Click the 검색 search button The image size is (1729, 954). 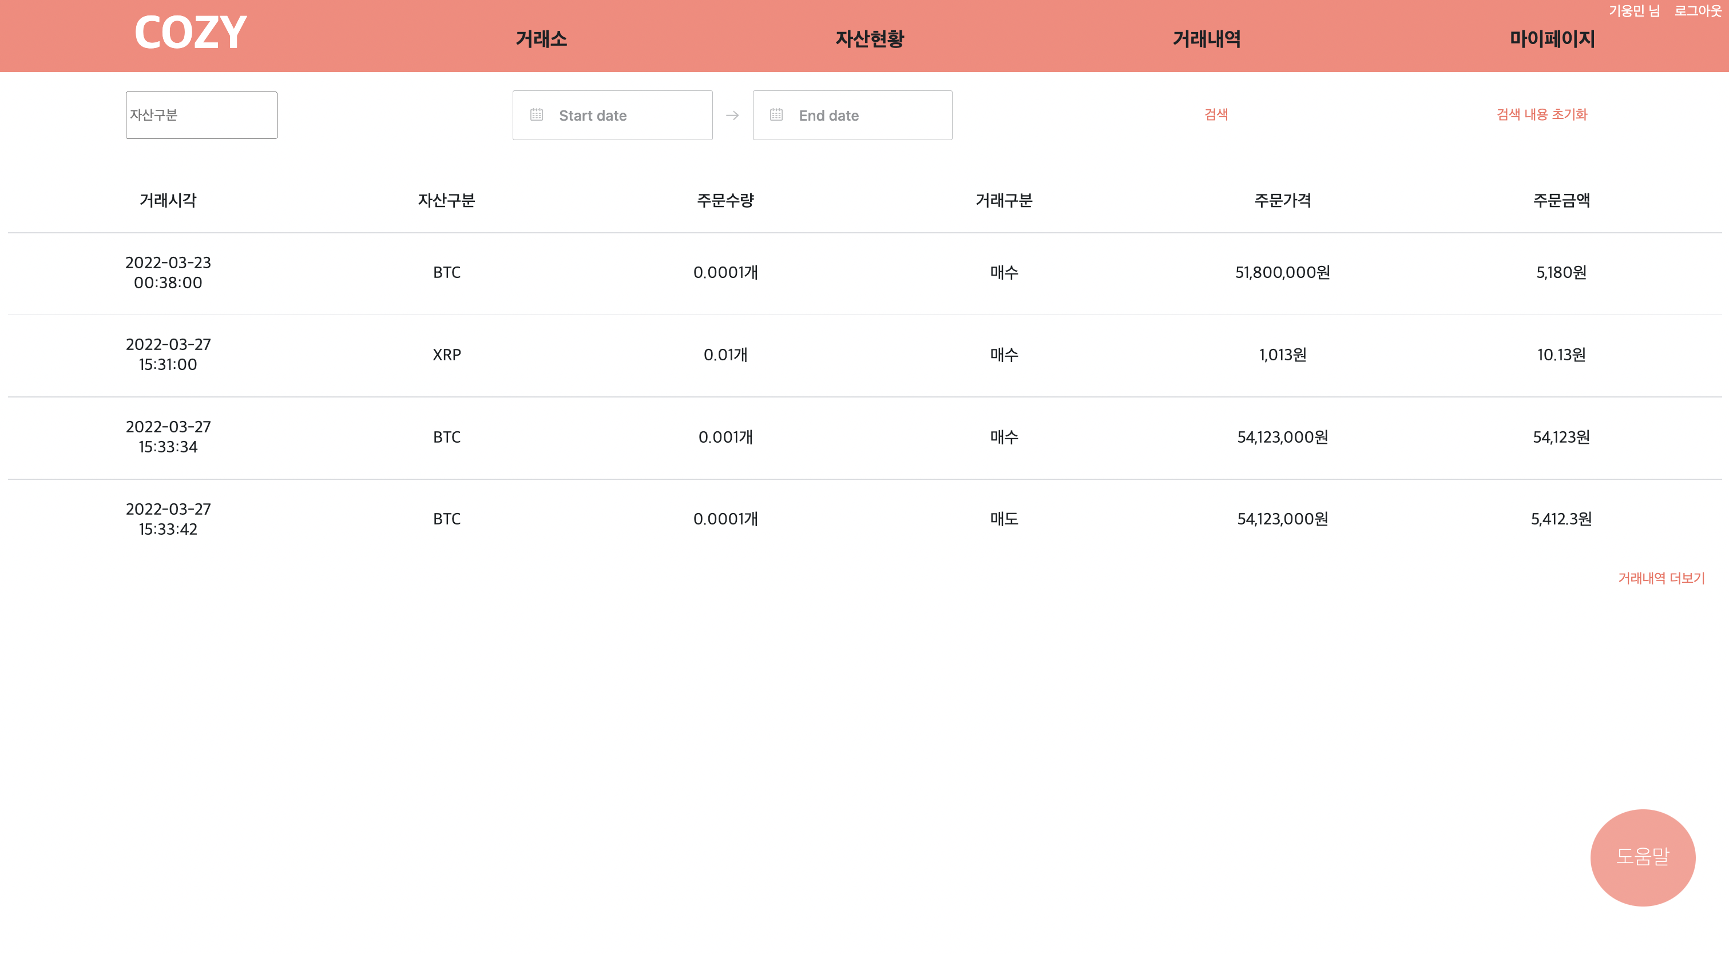pyautogui.click(x=1216, y=114)
